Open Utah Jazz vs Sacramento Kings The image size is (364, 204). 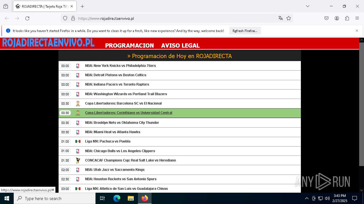pos(115,170)
